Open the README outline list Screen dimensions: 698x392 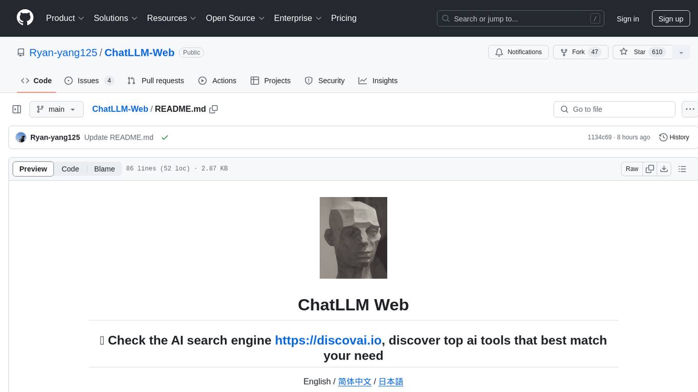point(682,169)
